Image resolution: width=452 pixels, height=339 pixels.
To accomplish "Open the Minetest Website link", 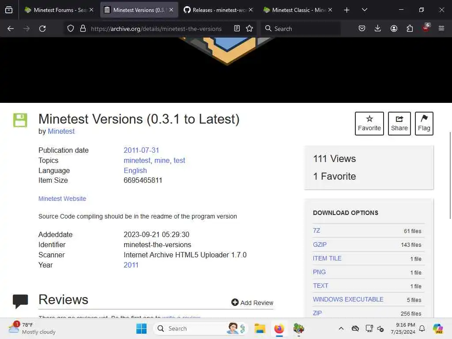I will [x=62, y=199].
